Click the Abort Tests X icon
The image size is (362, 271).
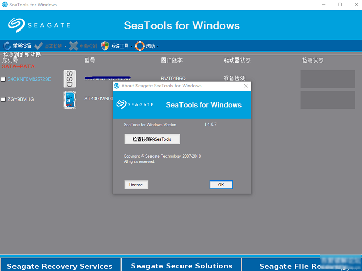73,46
